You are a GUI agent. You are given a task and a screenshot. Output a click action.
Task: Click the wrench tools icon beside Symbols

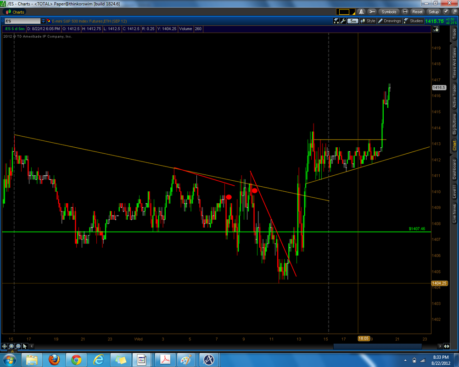pos(372,12)
